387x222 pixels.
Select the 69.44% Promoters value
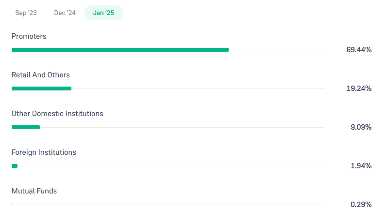359,50
